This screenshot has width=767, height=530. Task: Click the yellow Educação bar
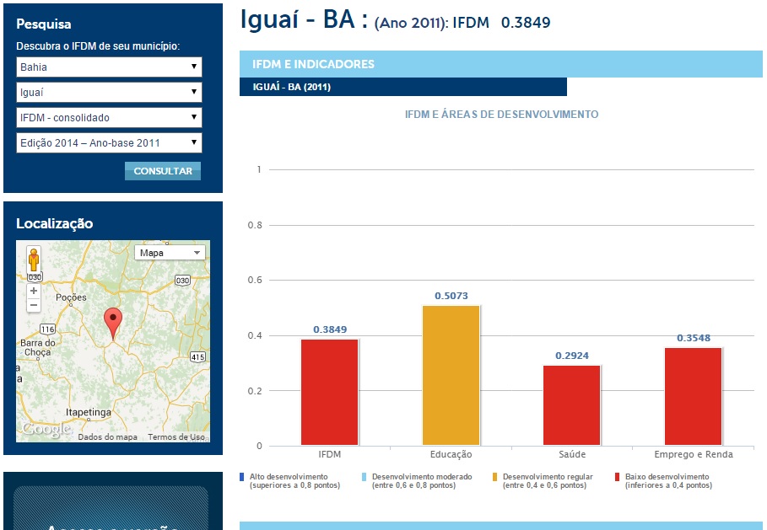click(x=451, y=375)
